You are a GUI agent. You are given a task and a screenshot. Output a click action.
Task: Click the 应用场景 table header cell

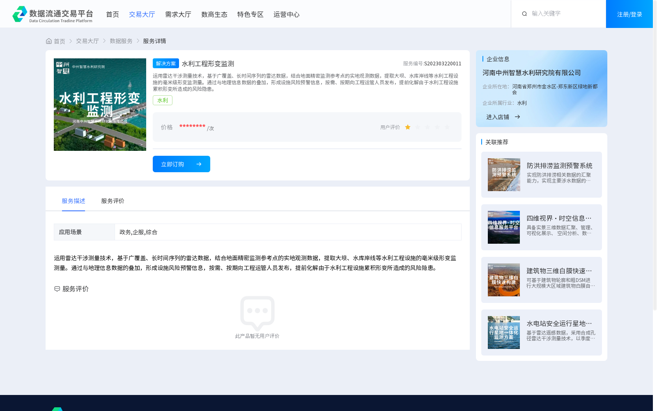coord(84,232)
